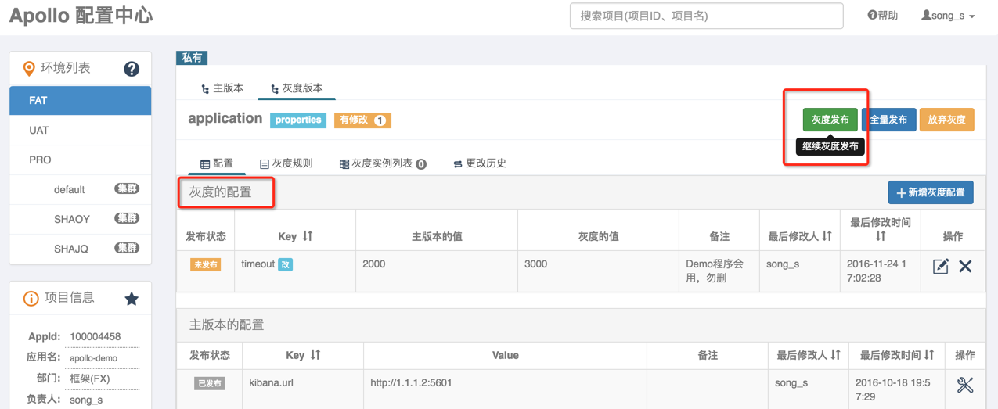The image size is (998, 409).
Task: Click the gray value 3000
Action: click(x=536, y=264)
